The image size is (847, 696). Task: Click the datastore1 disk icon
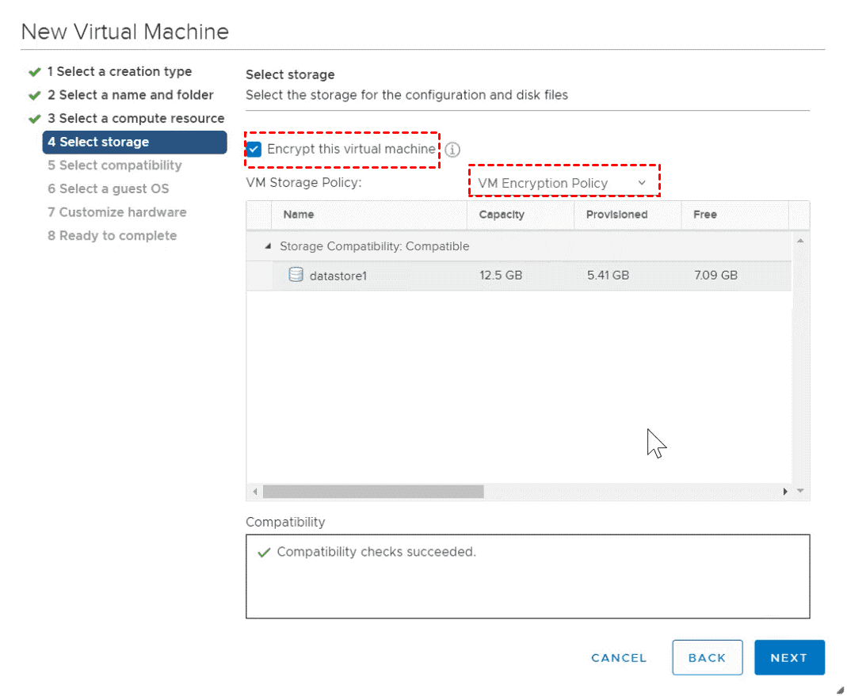point(296,276)
